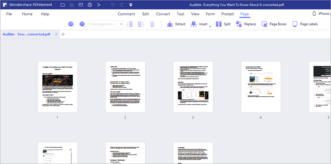The width and height of the screenshot is (331, 164).
Task: Click the rotate right page icon
Action: 141,24
